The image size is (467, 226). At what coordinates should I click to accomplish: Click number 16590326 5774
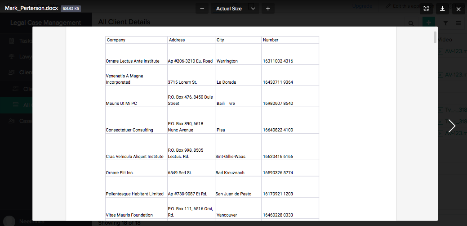278,172
